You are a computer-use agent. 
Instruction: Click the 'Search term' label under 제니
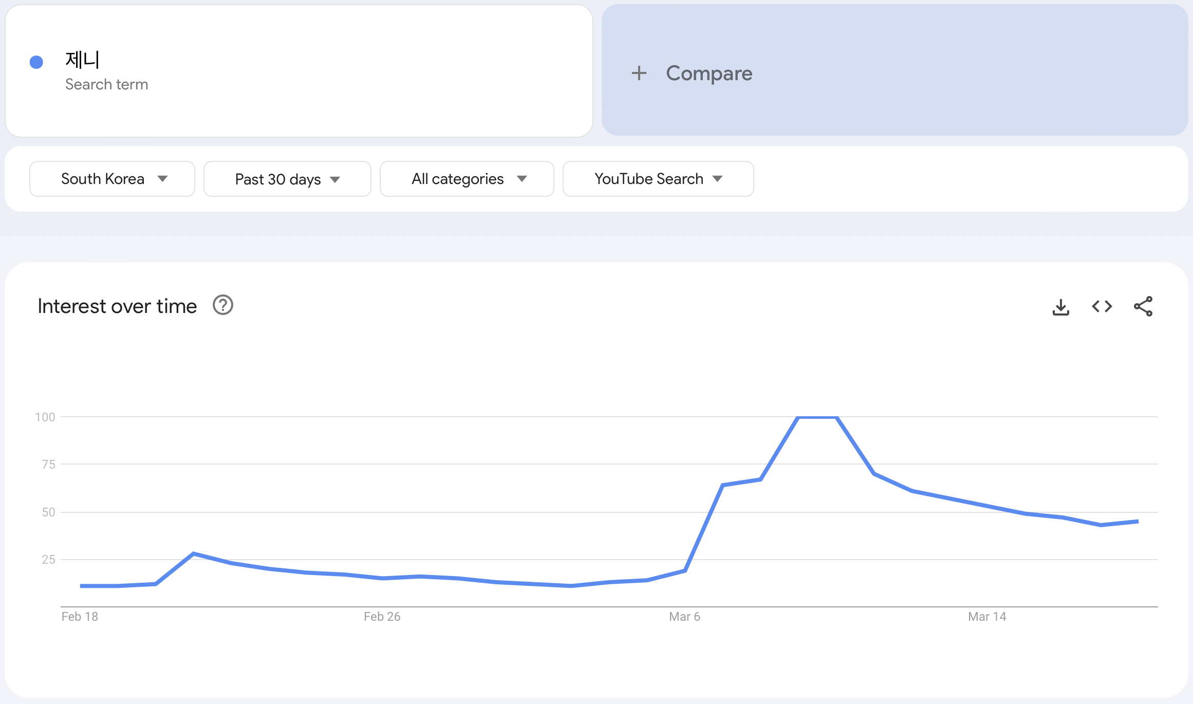coord(106,84)
